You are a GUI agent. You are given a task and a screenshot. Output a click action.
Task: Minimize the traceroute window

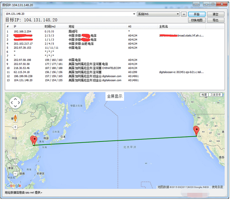pos(206,4)
